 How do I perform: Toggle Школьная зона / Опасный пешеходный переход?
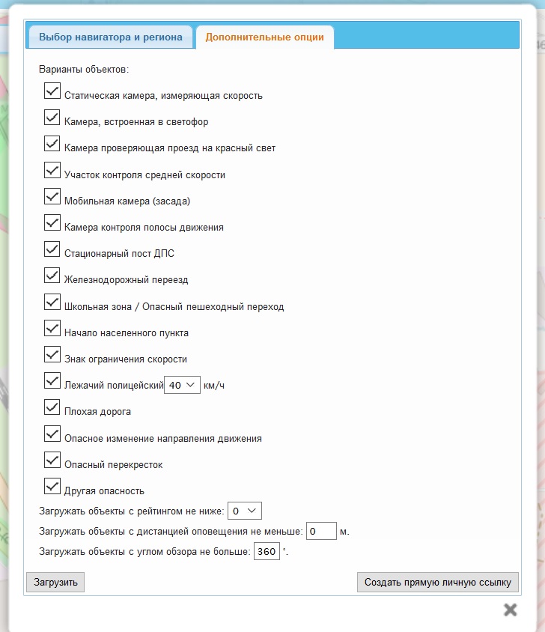coord(52,302)
